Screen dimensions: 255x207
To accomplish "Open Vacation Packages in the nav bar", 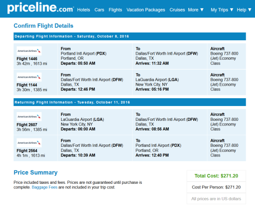I will coord(146,10).
